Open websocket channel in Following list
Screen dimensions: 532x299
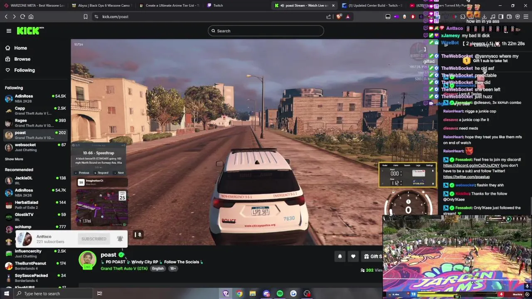(x=35, y=147)
